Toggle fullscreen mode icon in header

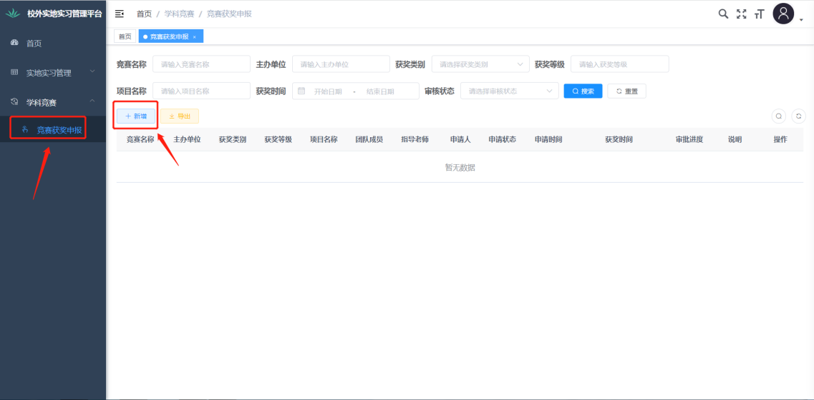click(x=742, y=14)
